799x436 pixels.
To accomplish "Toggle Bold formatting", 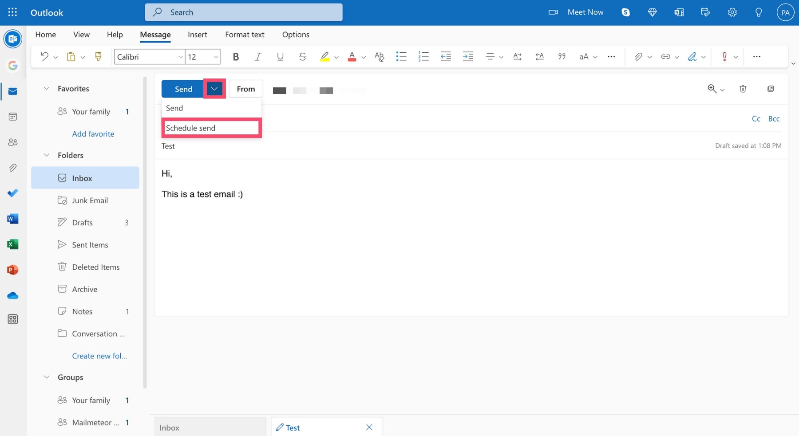I will coord(236,56).
